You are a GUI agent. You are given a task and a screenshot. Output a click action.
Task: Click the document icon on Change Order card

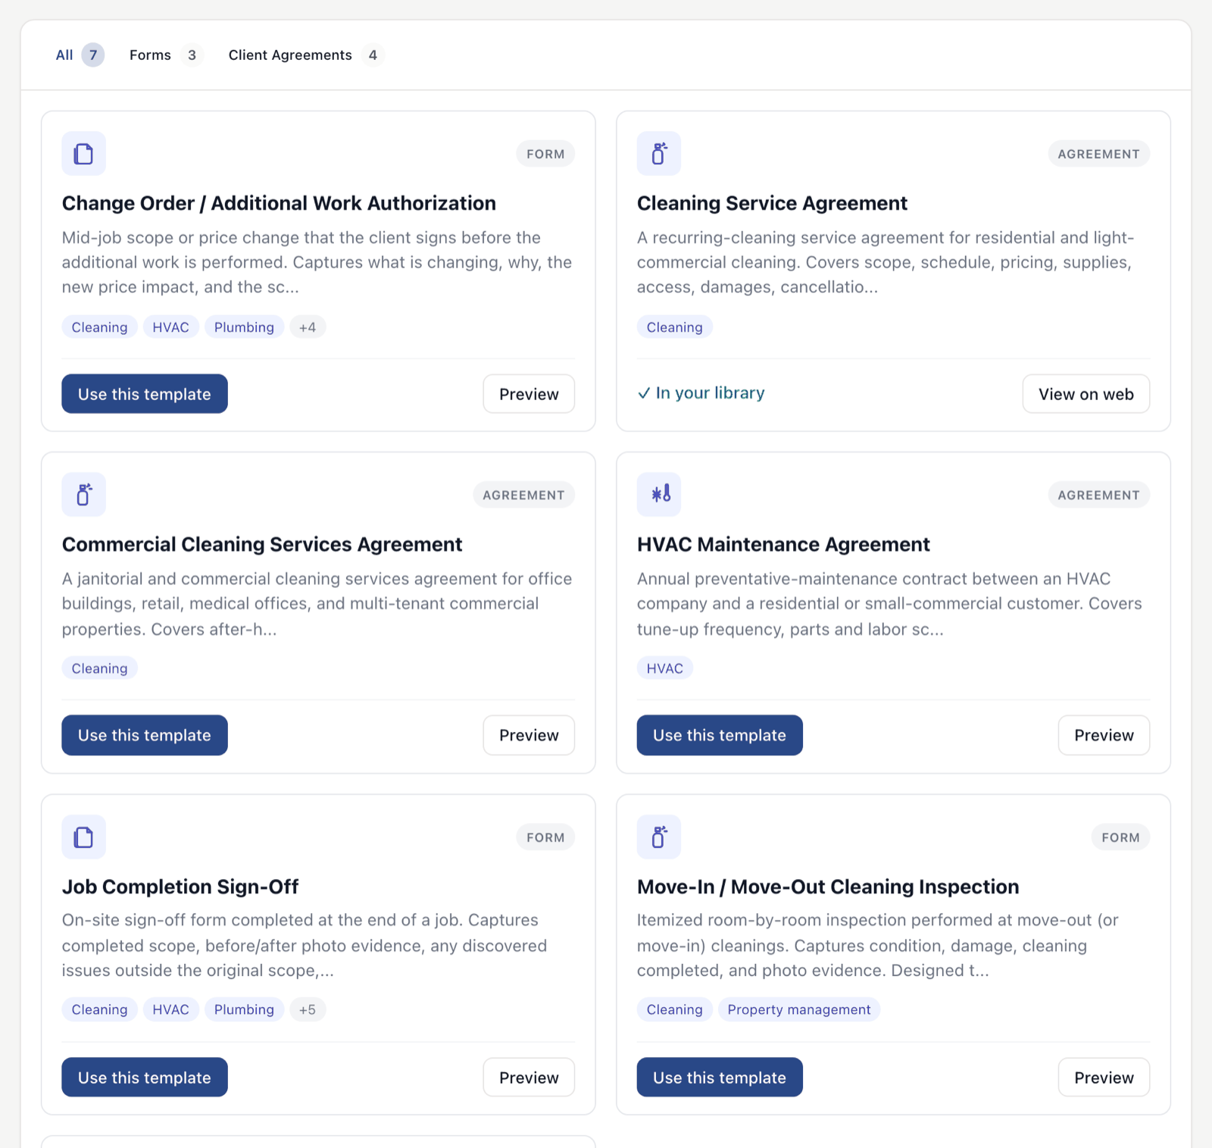pos(83,154)
